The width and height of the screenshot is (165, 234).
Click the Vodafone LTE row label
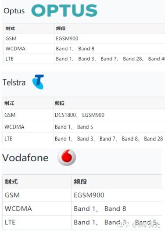coord(10,222)
